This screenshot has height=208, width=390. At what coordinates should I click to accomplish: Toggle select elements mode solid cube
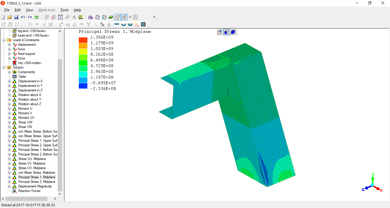[x=233, y=32]
